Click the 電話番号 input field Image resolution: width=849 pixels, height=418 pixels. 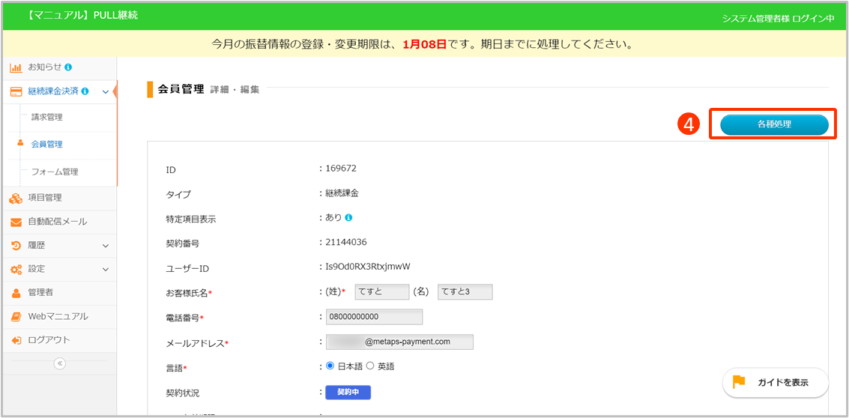tap(374, 317)
